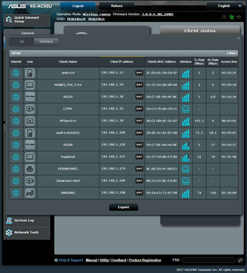Click the internet globe icon for android
This screenshot has height=273, width=247.
(16, 73)
